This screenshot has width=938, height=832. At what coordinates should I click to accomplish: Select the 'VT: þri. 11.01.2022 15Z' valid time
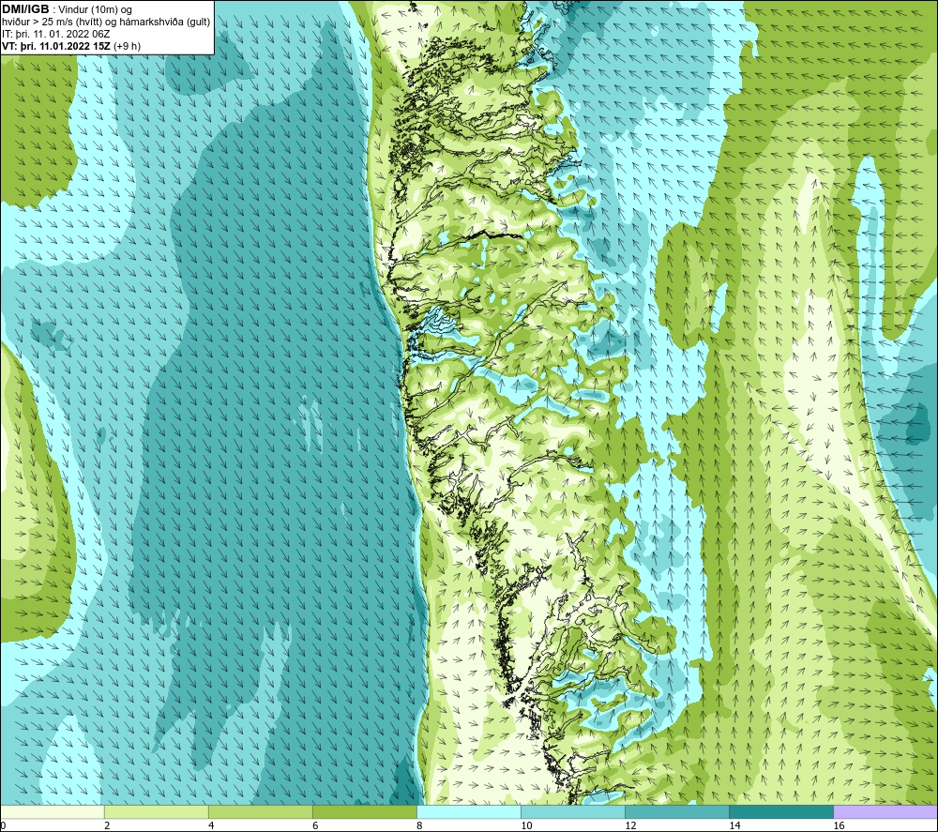[x=58, y=46]
